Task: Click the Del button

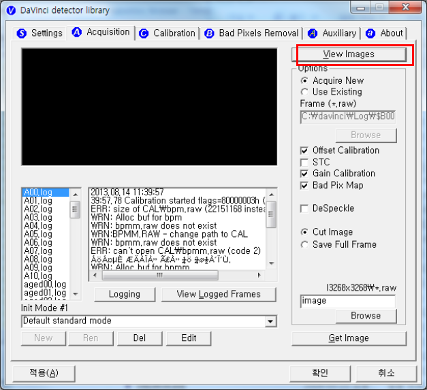Action: pyautogui.click(x=140, y=338)
